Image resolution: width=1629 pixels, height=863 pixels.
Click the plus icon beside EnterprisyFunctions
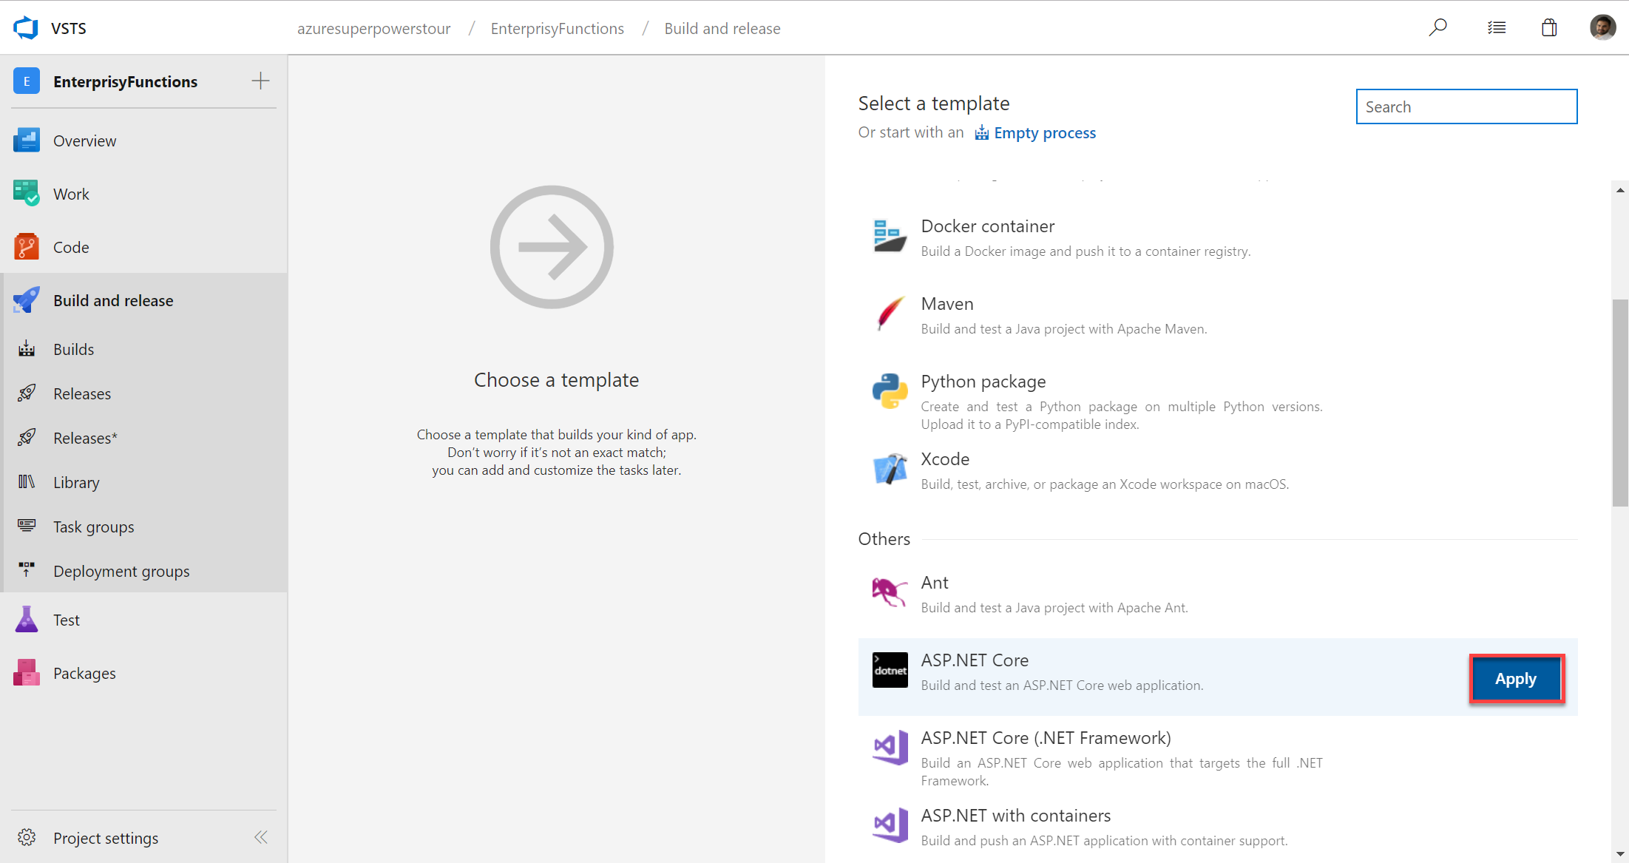pos(260,81)
